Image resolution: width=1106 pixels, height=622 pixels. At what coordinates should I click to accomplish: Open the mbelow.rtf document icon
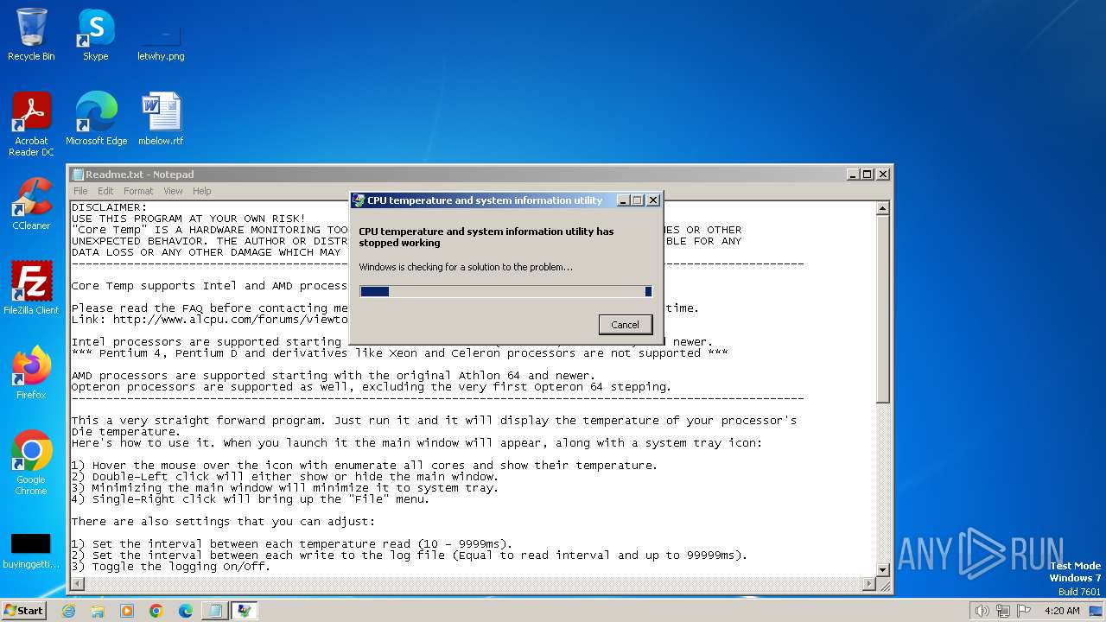tap(161, 119)
